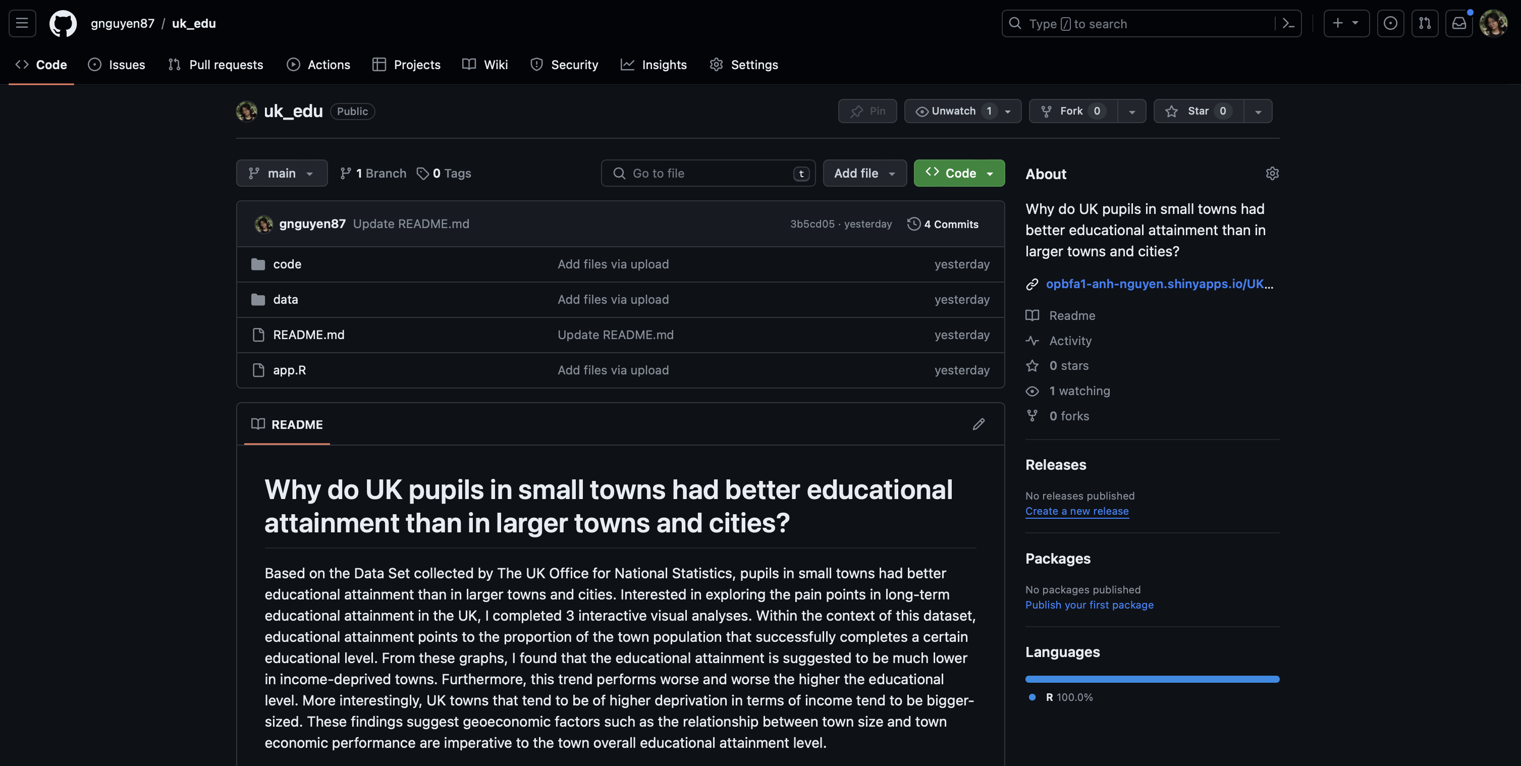Image resolution: width=1521 pixels, height=766 pixels.
Task: Open the hamburger navigation menu
Action: point(22,24)
